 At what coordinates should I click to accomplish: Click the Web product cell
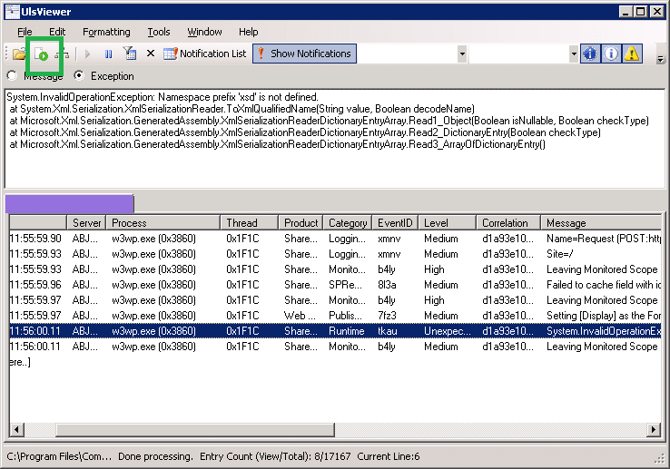pyautogui.click(x=300, y=316)
